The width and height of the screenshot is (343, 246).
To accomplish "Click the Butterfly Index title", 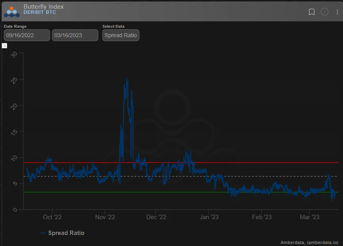I will (x=43, y=7).
